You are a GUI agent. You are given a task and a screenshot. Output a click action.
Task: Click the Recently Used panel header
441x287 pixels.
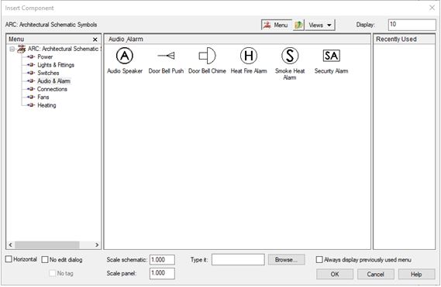404,39
